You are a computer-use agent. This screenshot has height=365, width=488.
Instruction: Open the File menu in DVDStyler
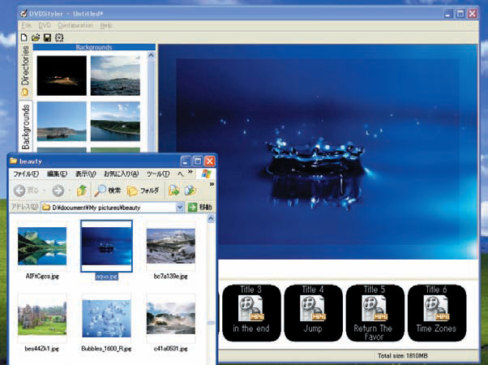tap(27, 25)
